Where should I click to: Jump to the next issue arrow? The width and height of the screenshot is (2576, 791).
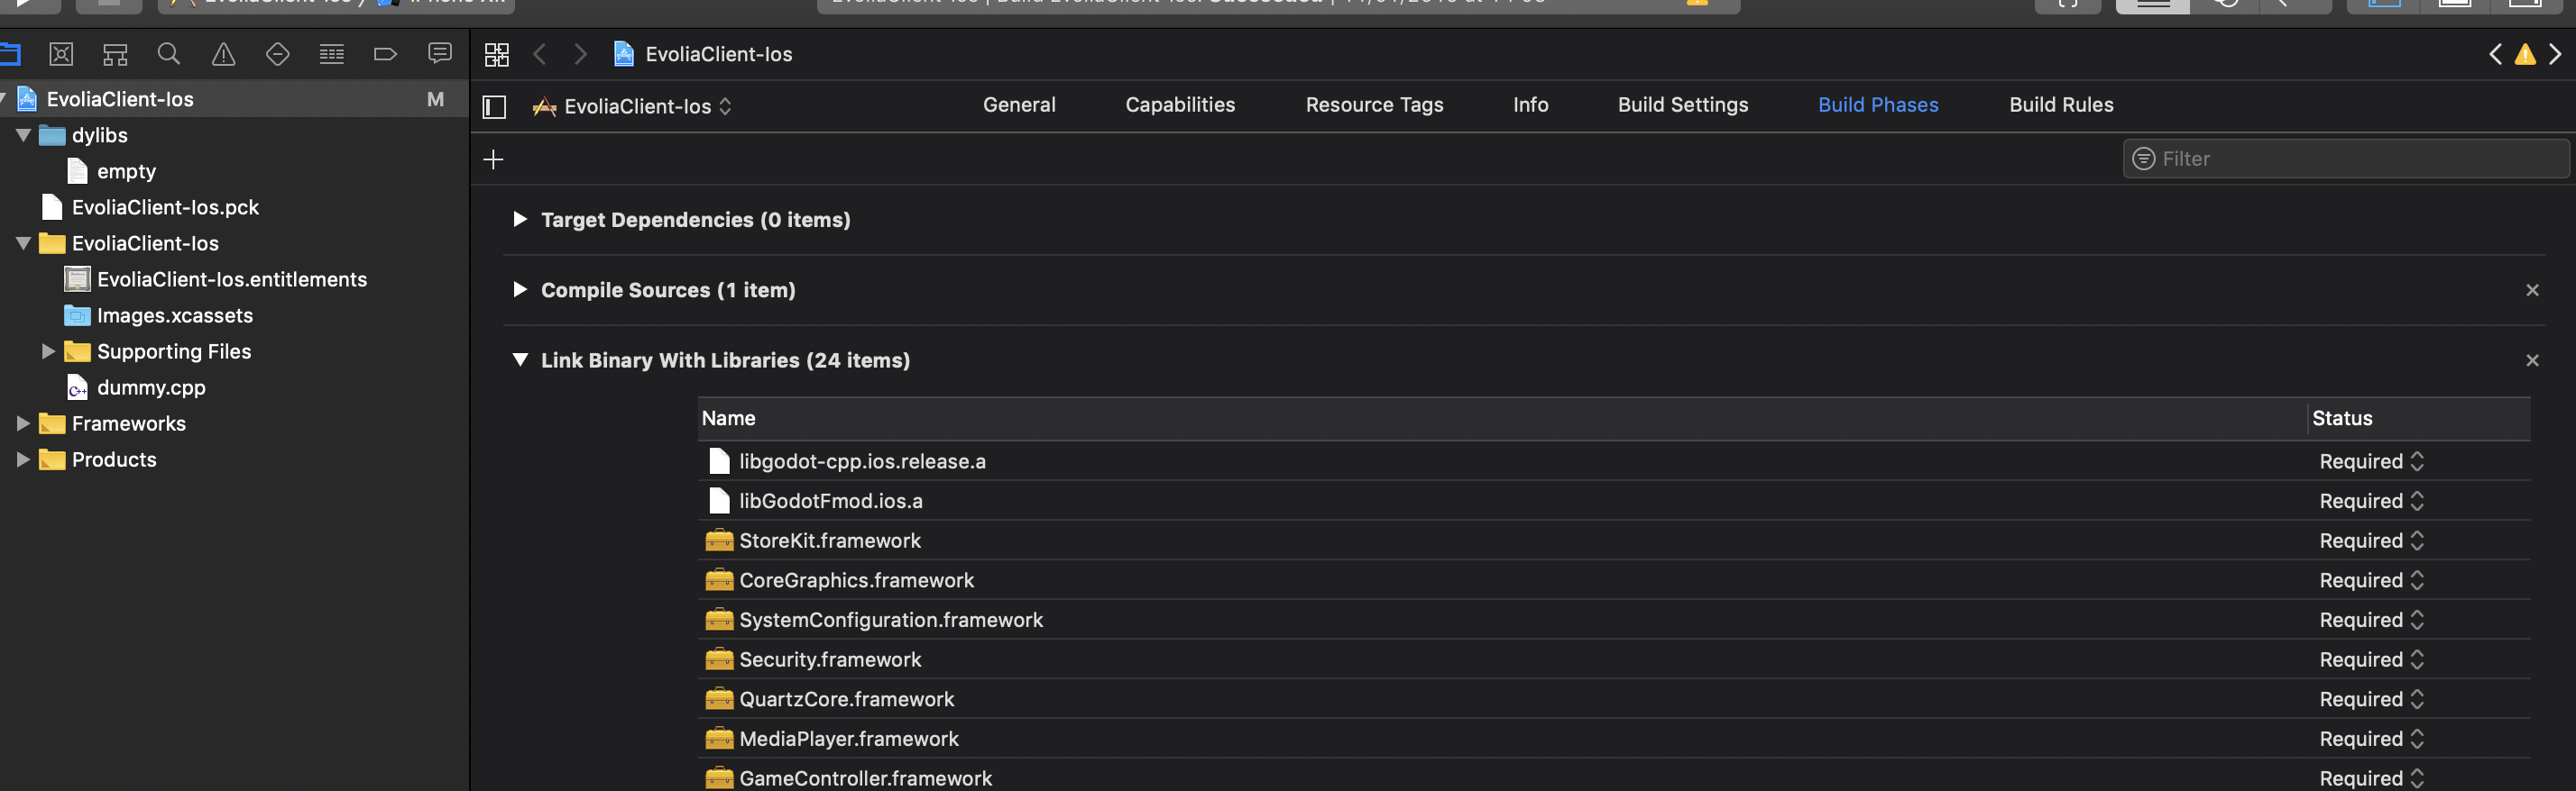click(x=2555, y=54)
